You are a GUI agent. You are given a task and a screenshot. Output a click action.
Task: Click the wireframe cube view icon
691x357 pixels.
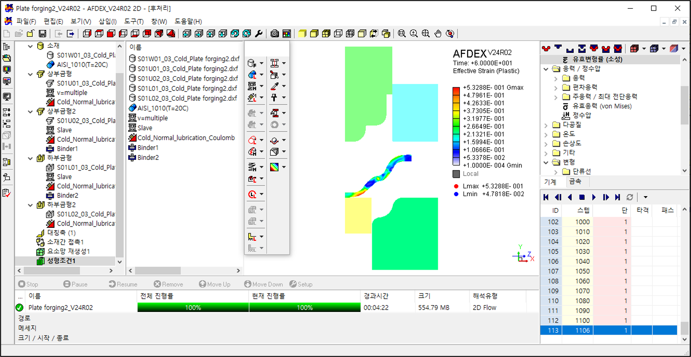click(338, 34)
